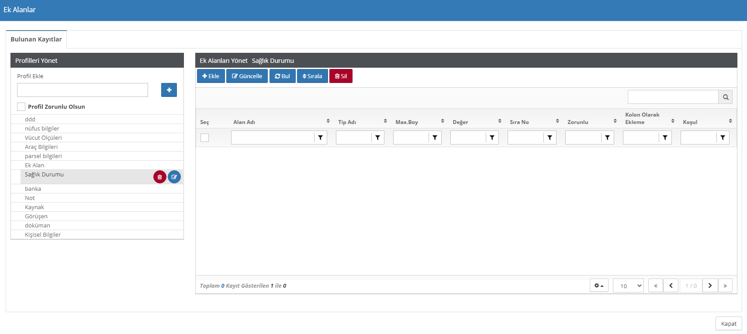The image size is (747, 334).
Task: Click the search magnifier icon above the table
Action: pyautogui.click(x=725, y=97)
